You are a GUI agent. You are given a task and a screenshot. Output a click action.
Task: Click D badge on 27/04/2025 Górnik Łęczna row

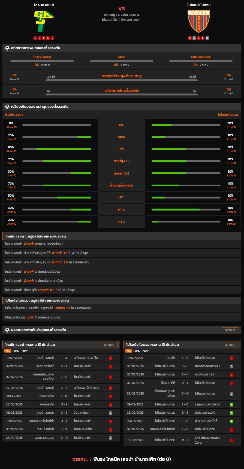(x=110, y=438)
